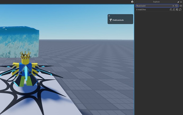Close the Explorer panel
Image resolution: width=183 pixels, height=115 pixels.
coord(181,2)
